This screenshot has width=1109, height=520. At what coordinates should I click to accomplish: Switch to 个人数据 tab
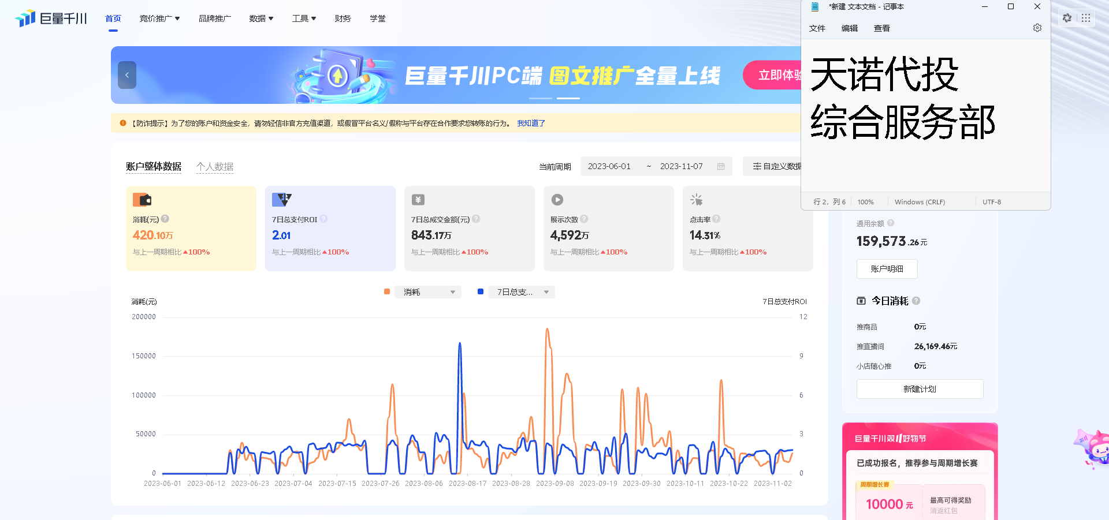click(215, 166)
